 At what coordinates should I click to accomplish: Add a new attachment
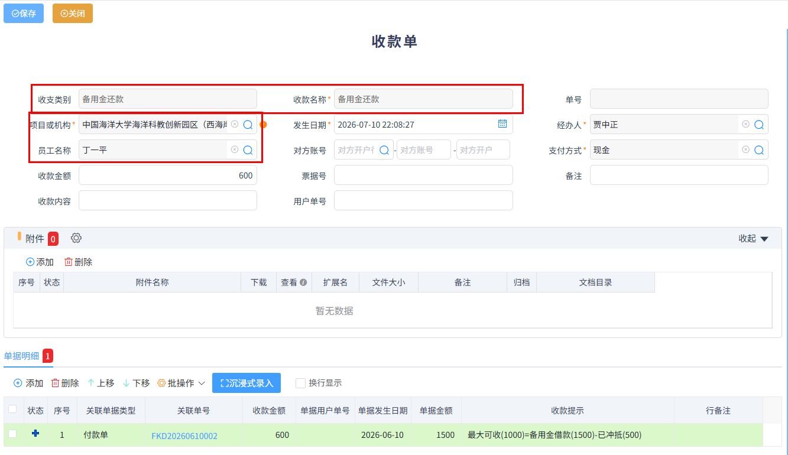click(40, 262)
